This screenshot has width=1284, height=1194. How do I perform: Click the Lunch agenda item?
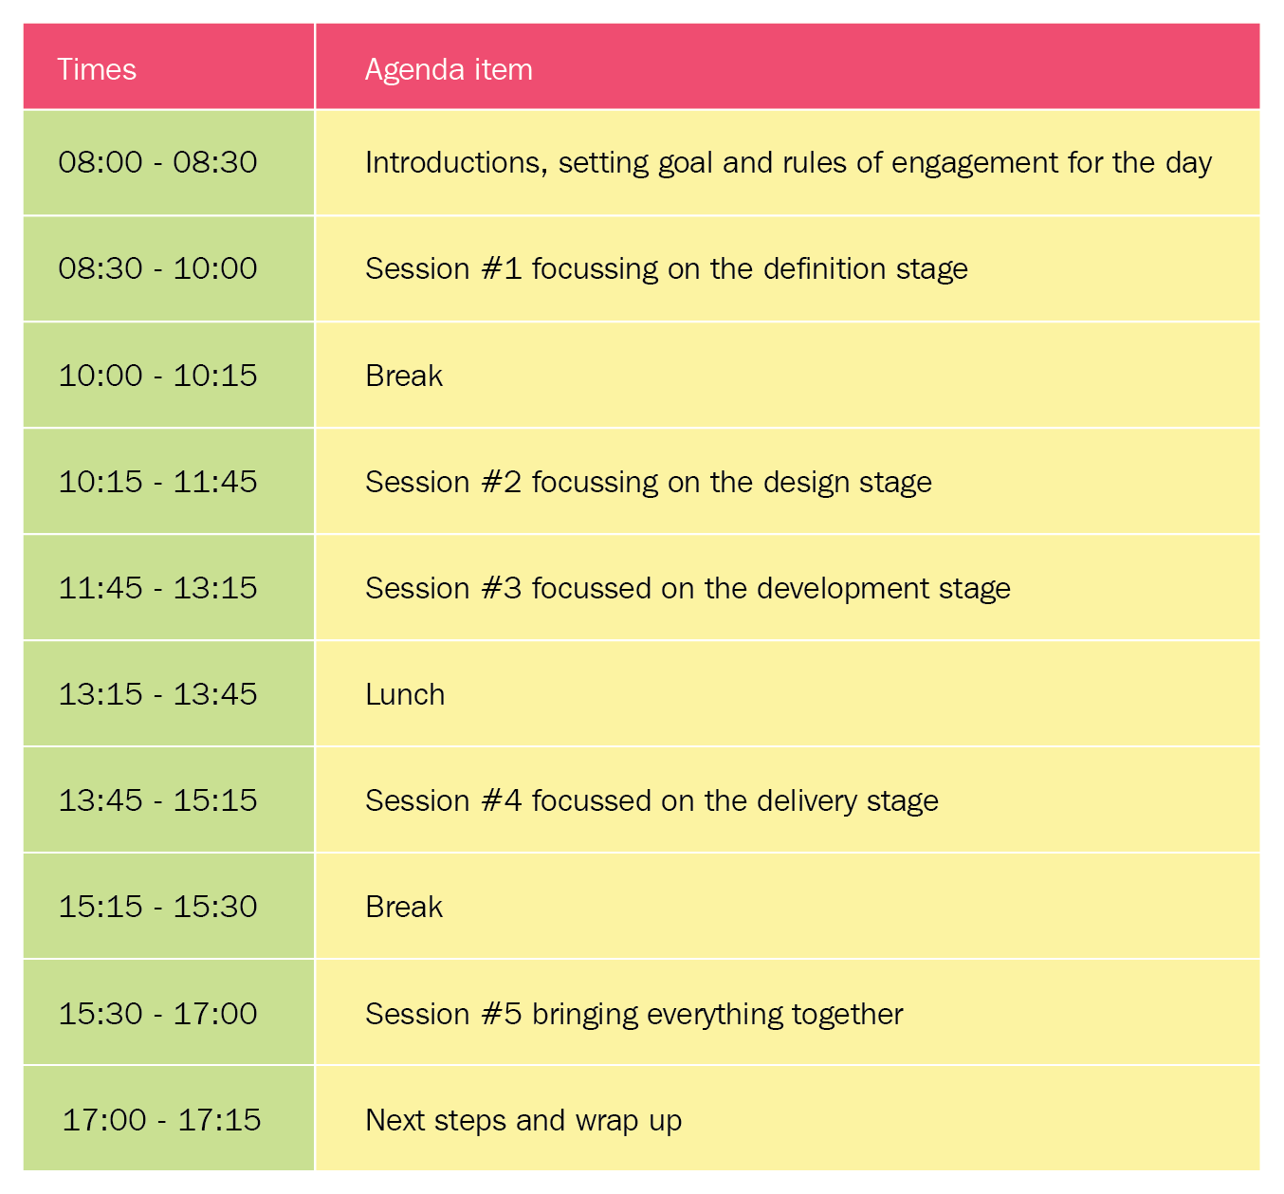point(405,694)
